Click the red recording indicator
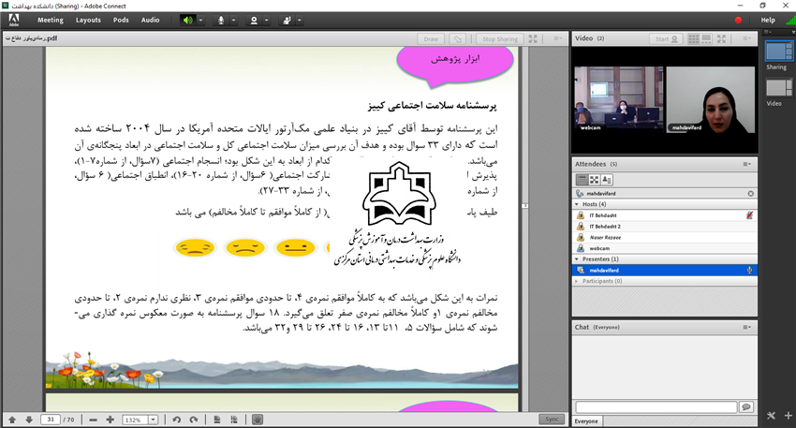The image size is (796, 428). tap(738, 21)
